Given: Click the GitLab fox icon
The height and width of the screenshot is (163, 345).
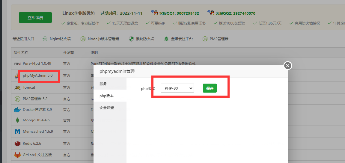Looking at the screenshot, I should (x=17, y=155).
